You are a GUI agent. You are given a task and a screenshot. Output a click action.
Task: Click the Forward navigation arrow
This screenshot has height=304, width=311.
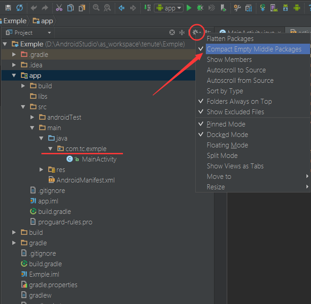[x=133, y=8]
